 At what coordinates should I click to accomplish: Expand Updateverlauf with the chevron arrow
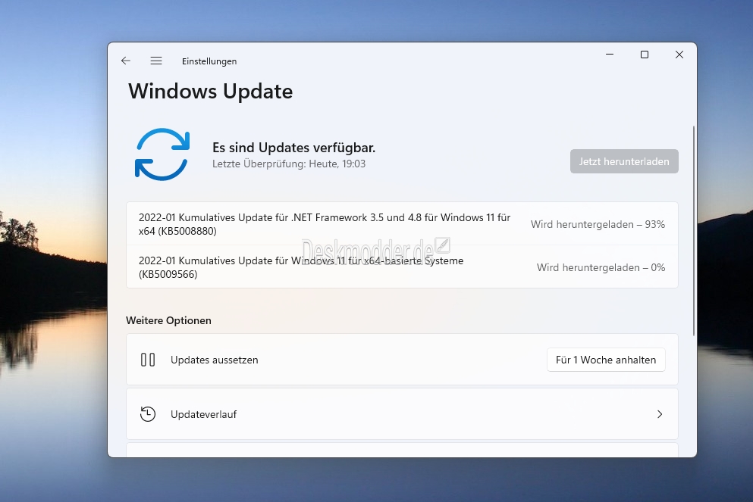pos(660,414)
